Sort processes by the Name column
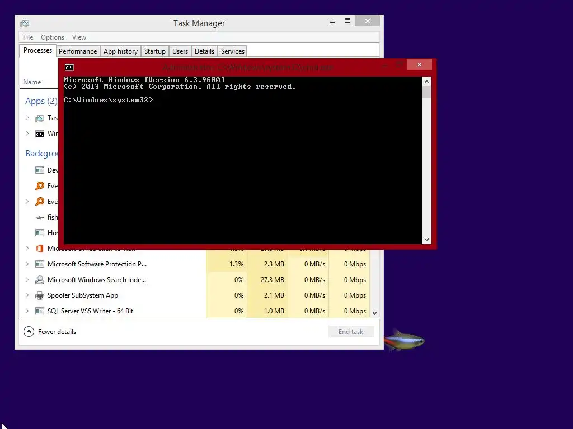Viewport: 573px width, 429px height. tap(32, 82)
